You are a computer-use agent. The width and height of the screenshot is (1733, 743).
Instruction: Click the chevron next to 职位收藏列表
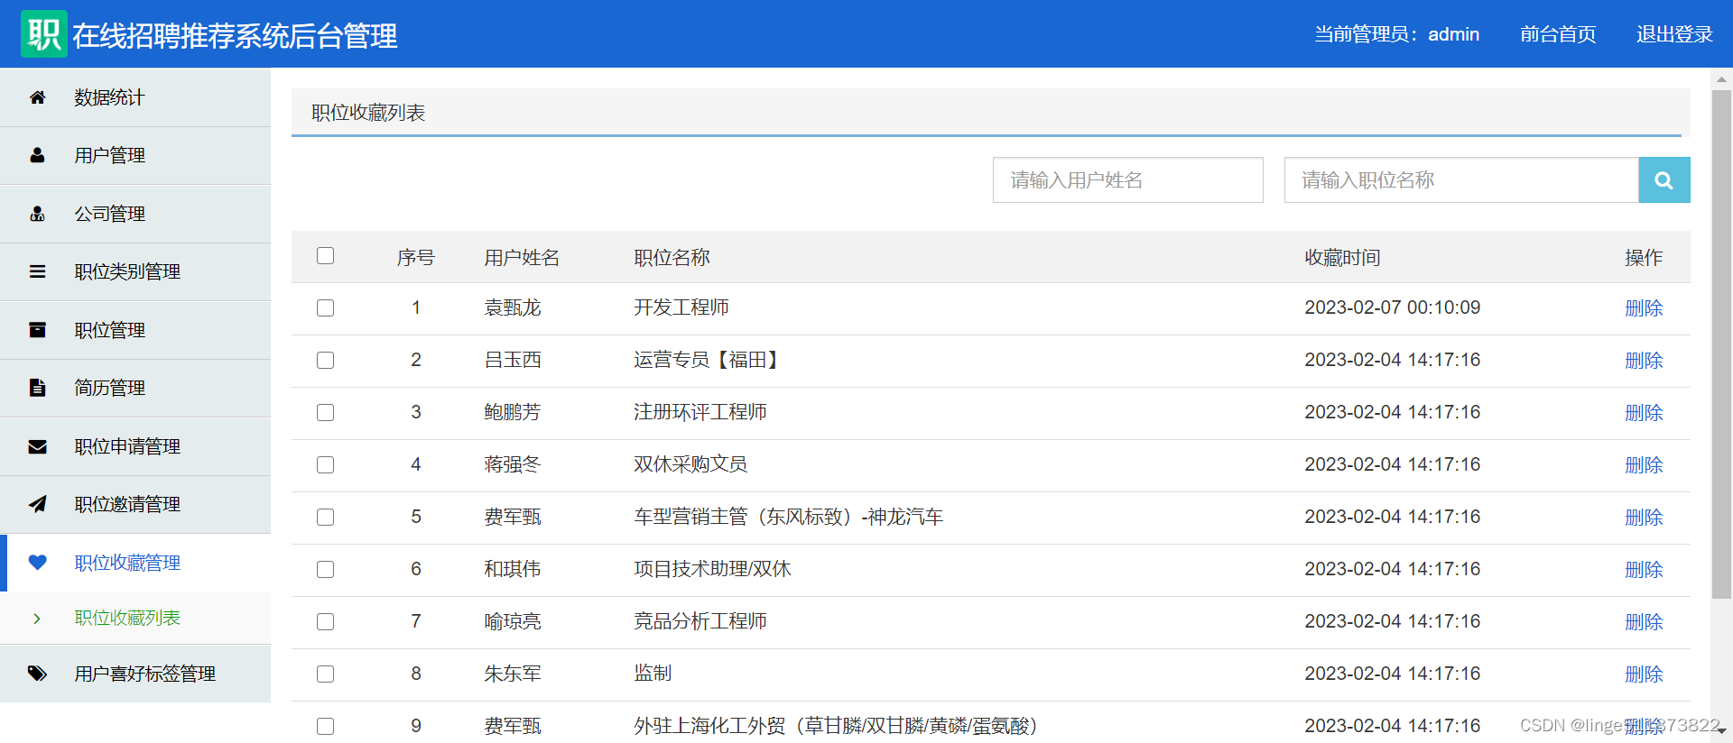37,619
